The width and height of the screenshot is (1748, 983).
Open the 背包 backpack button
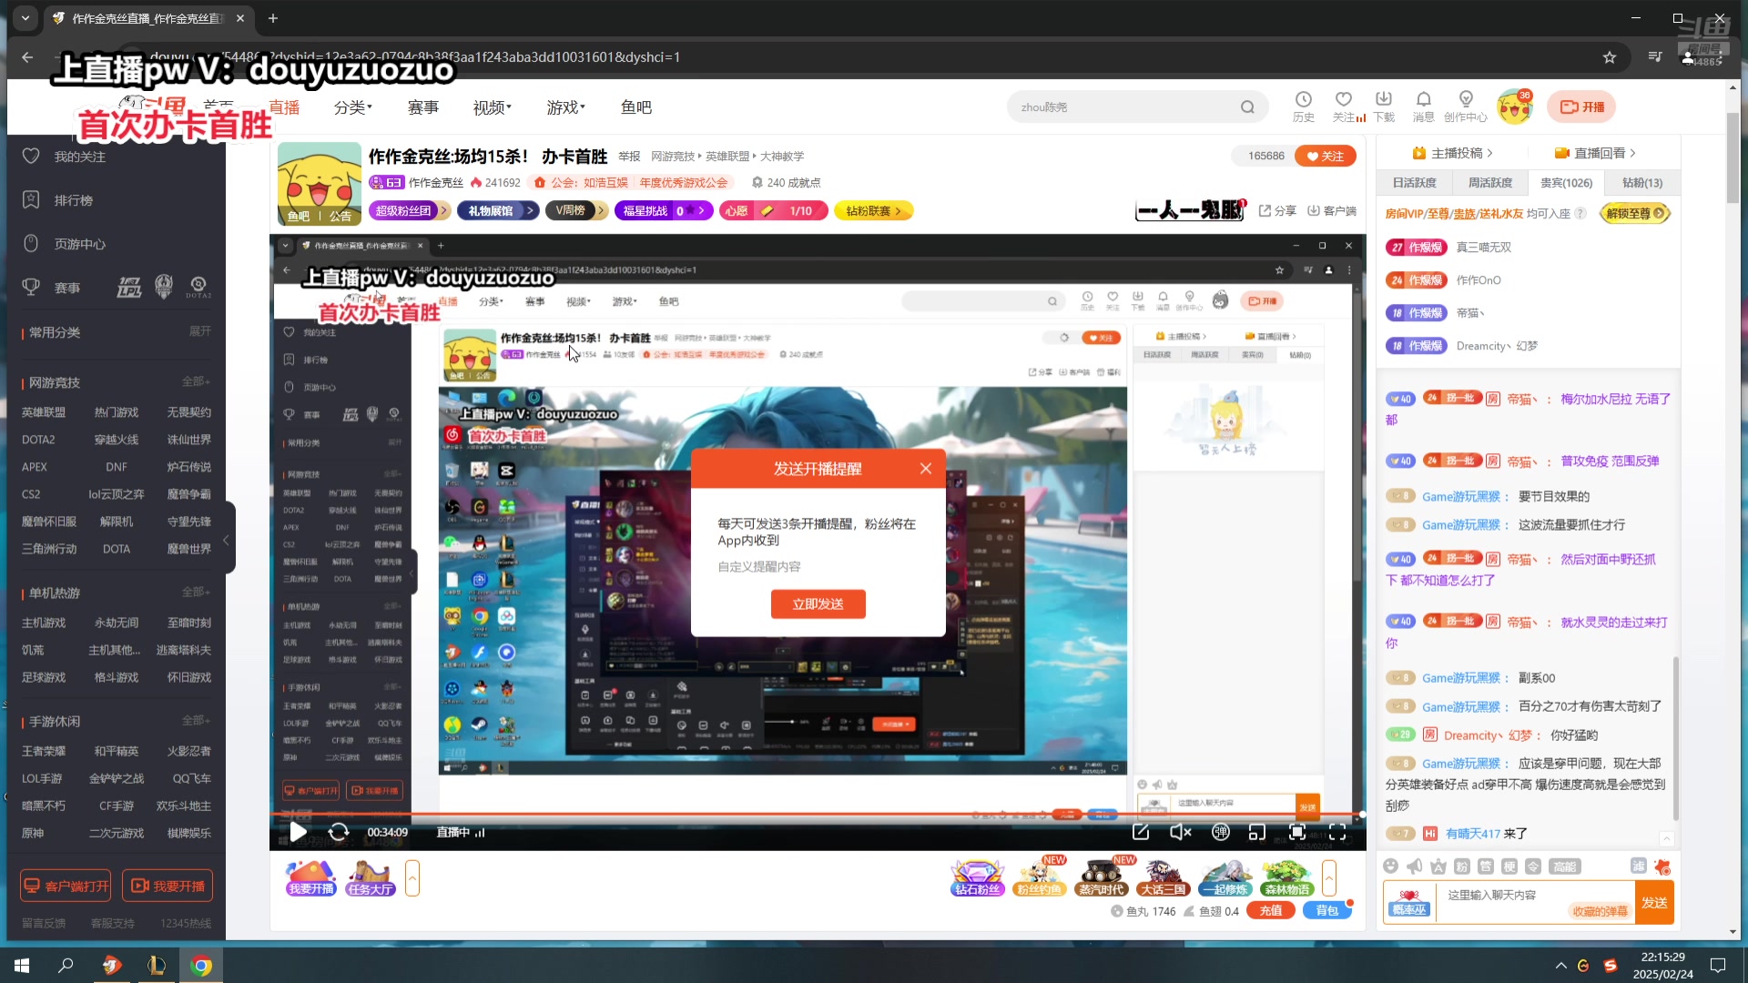1327,910
